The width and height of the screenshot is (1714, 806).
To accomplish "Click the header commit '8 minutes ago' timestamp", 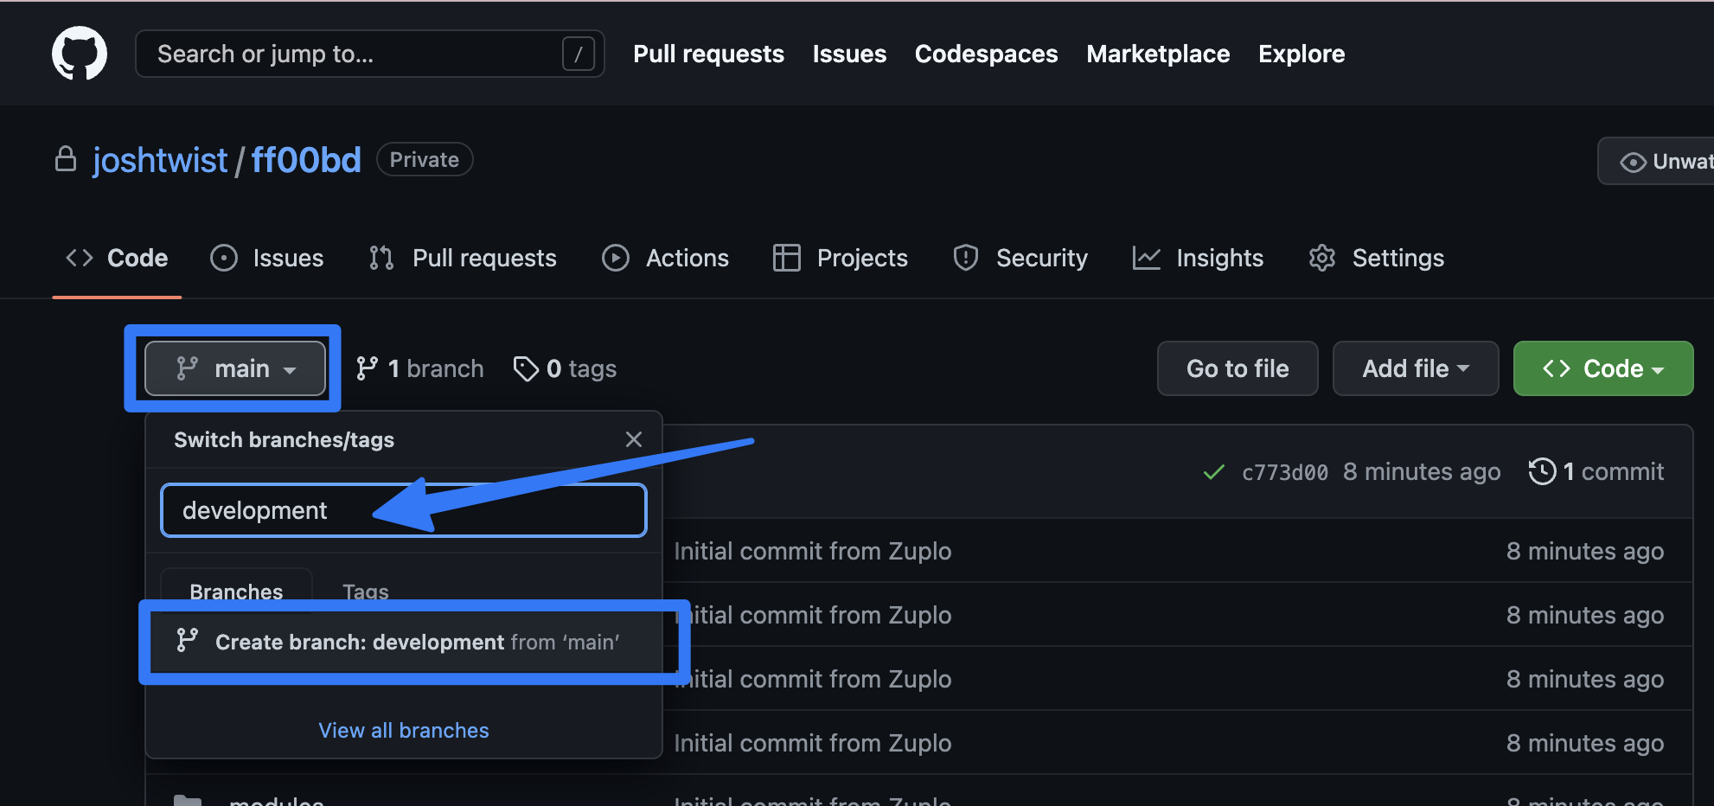I will 1422,471.
